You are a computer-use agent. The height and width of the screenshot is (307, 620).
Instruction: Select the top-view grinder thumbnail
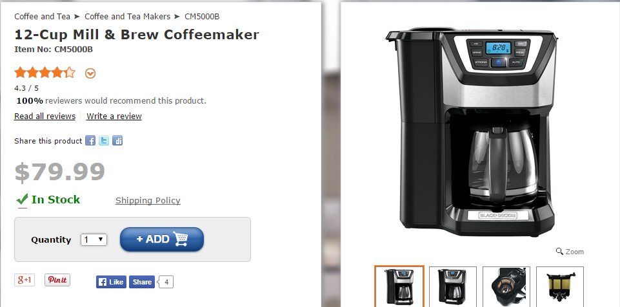pyautogui.click(x=506, y=287)
